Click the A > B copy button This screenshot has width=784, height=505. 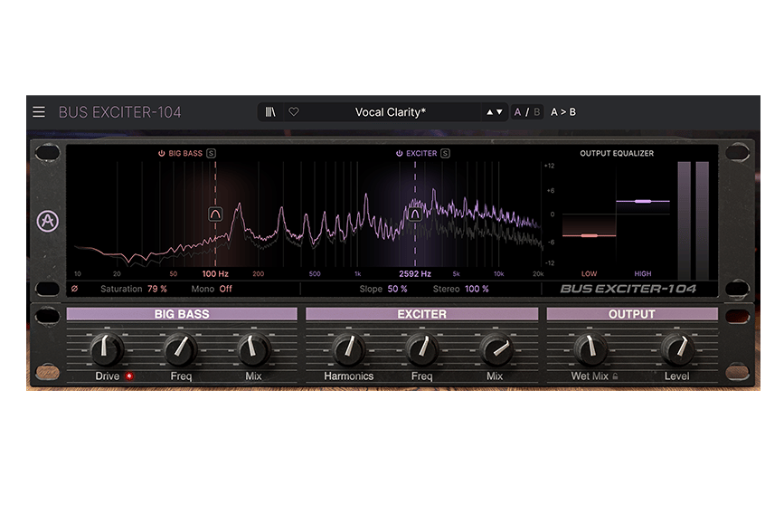(x=563, y=112)
